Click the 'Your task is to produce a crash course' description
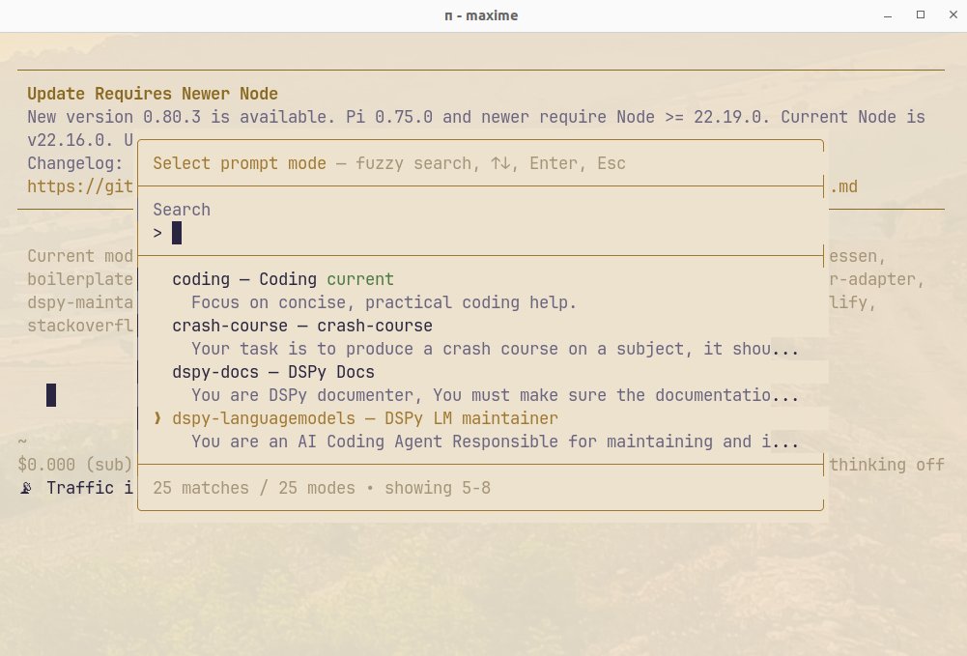This screenshot has width=967, height=656. point(495,349)
